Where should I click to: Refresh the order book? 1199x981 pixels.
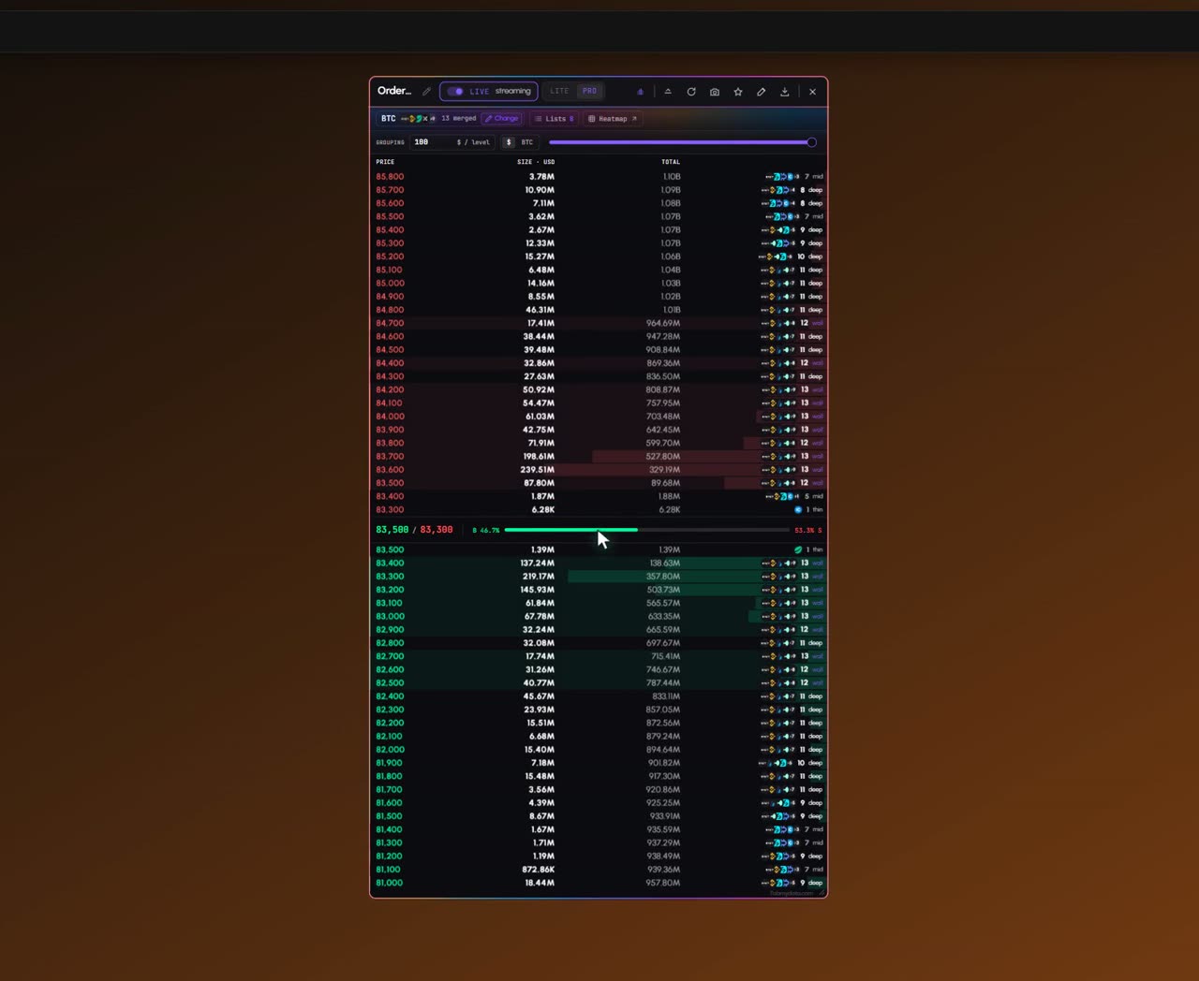[691, 92]
